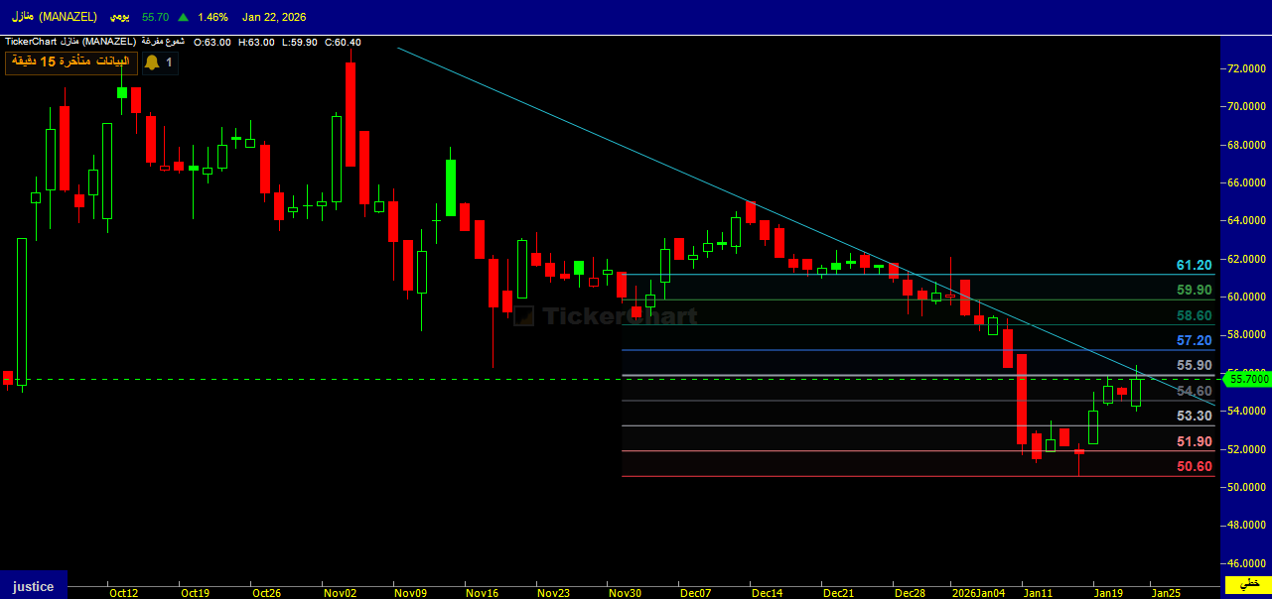Click the 15-minute delayed data notice banner
The image size is (1272, 599).
tap(70, 62)
